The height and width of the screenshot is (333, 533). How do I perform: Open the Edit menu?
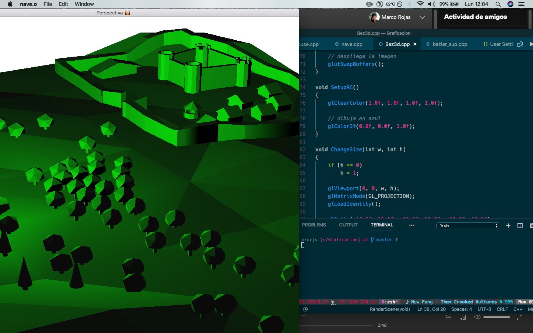[x=63, y=4]
